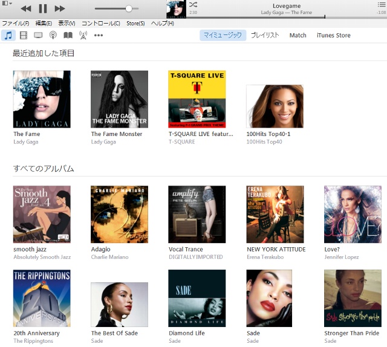Click the artist name Erena Terakubo
Image resolution: width=387 pixels, height=347 pixels.
265,257
